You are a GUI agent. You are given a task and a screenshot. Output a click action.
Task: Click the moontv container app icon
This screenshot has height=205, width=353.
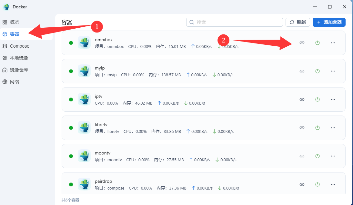click(84, 156)
